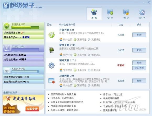Click 立即安装 on the 皮皮高清影视 banner
This screenshot has height=116, width=152.
pos(32,109)
